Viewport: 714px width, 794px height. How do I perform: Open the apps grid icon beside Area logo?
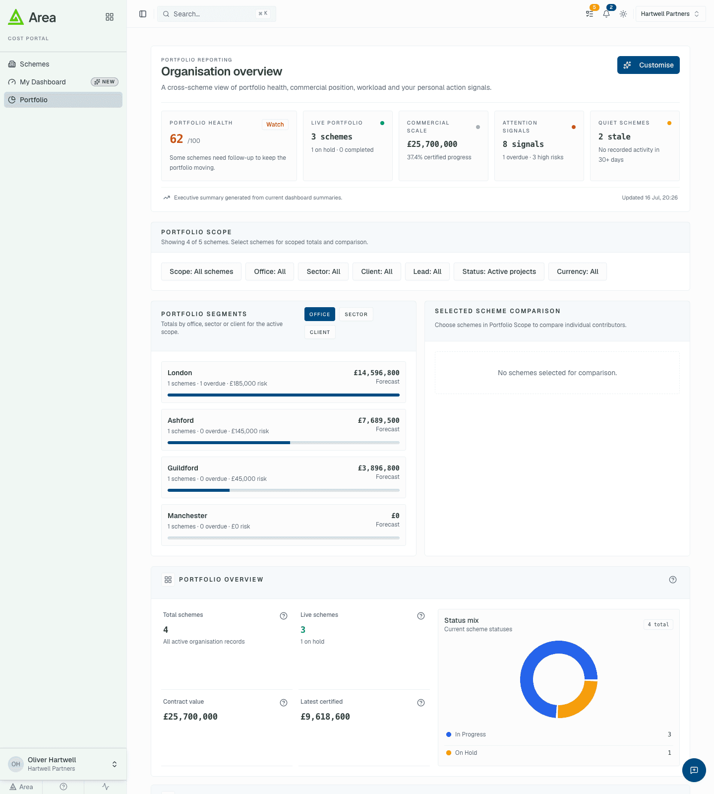[x=110, y=17]
